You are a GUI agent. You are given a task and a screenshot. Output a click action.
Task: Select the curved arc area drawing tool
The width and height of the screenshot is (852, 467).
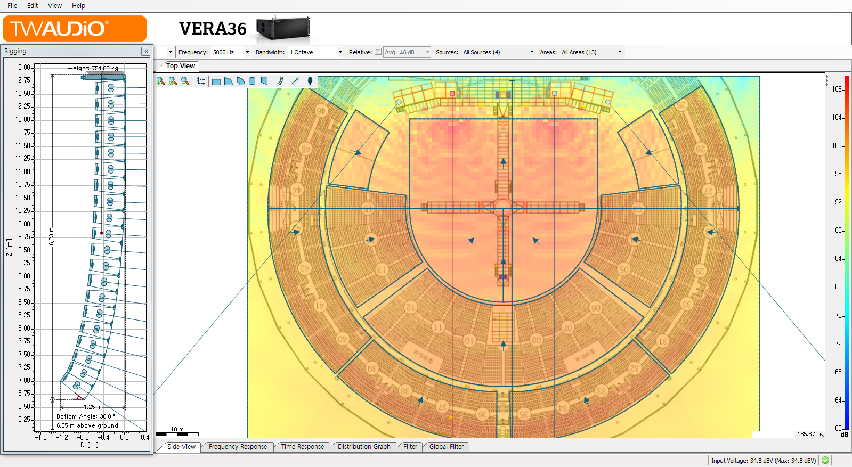241,81
